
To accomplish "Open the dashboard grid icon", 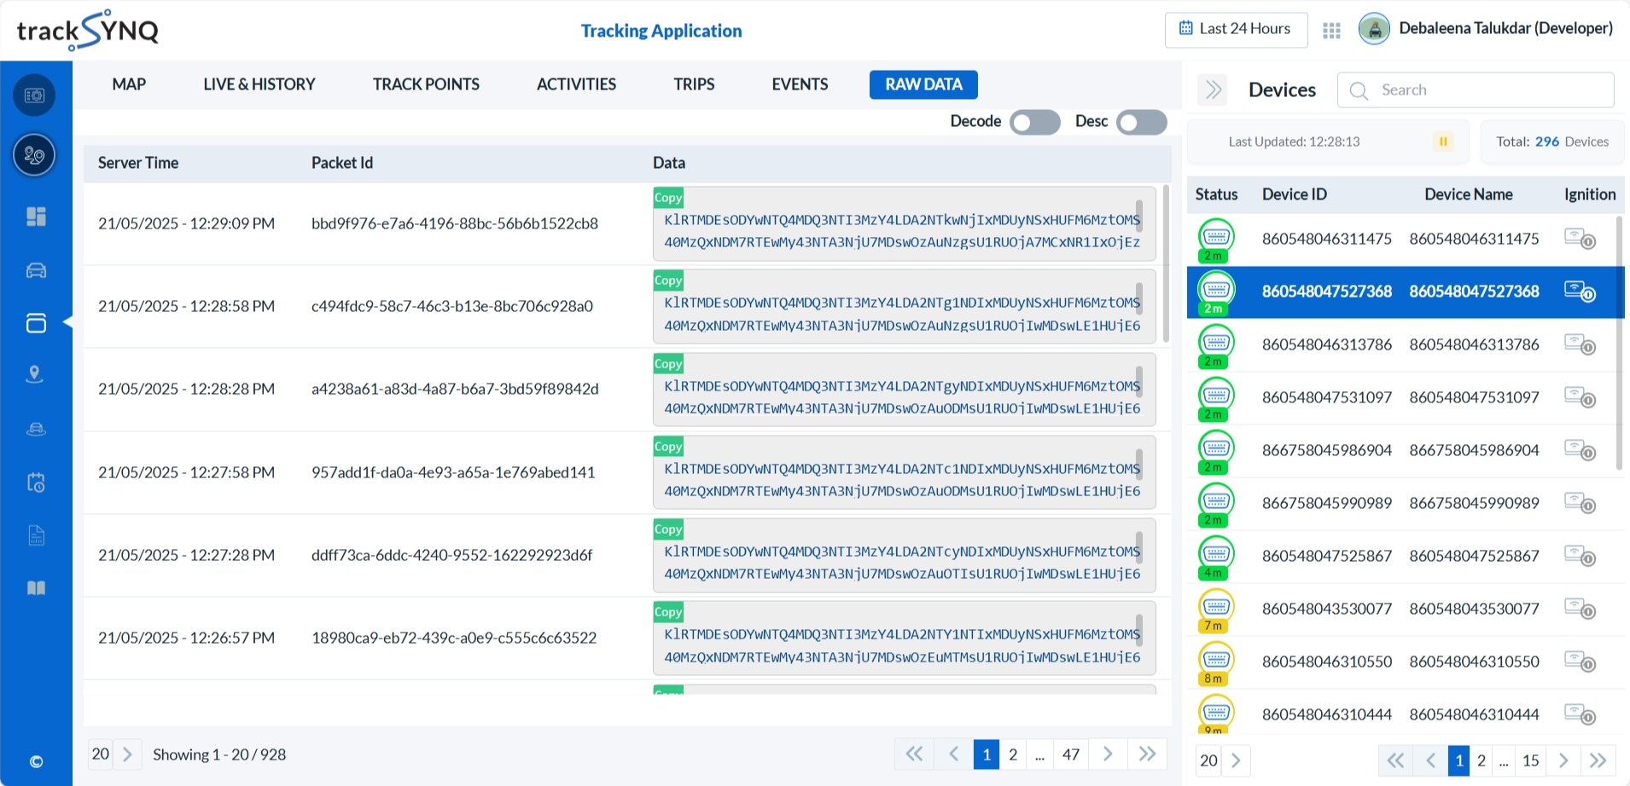I will click(35, 217).
